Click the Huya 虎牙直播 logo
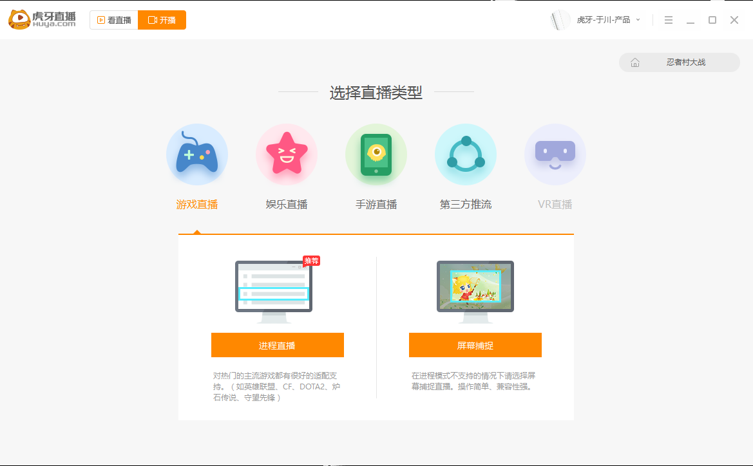753x466 pixels. (x=41, y=19)
